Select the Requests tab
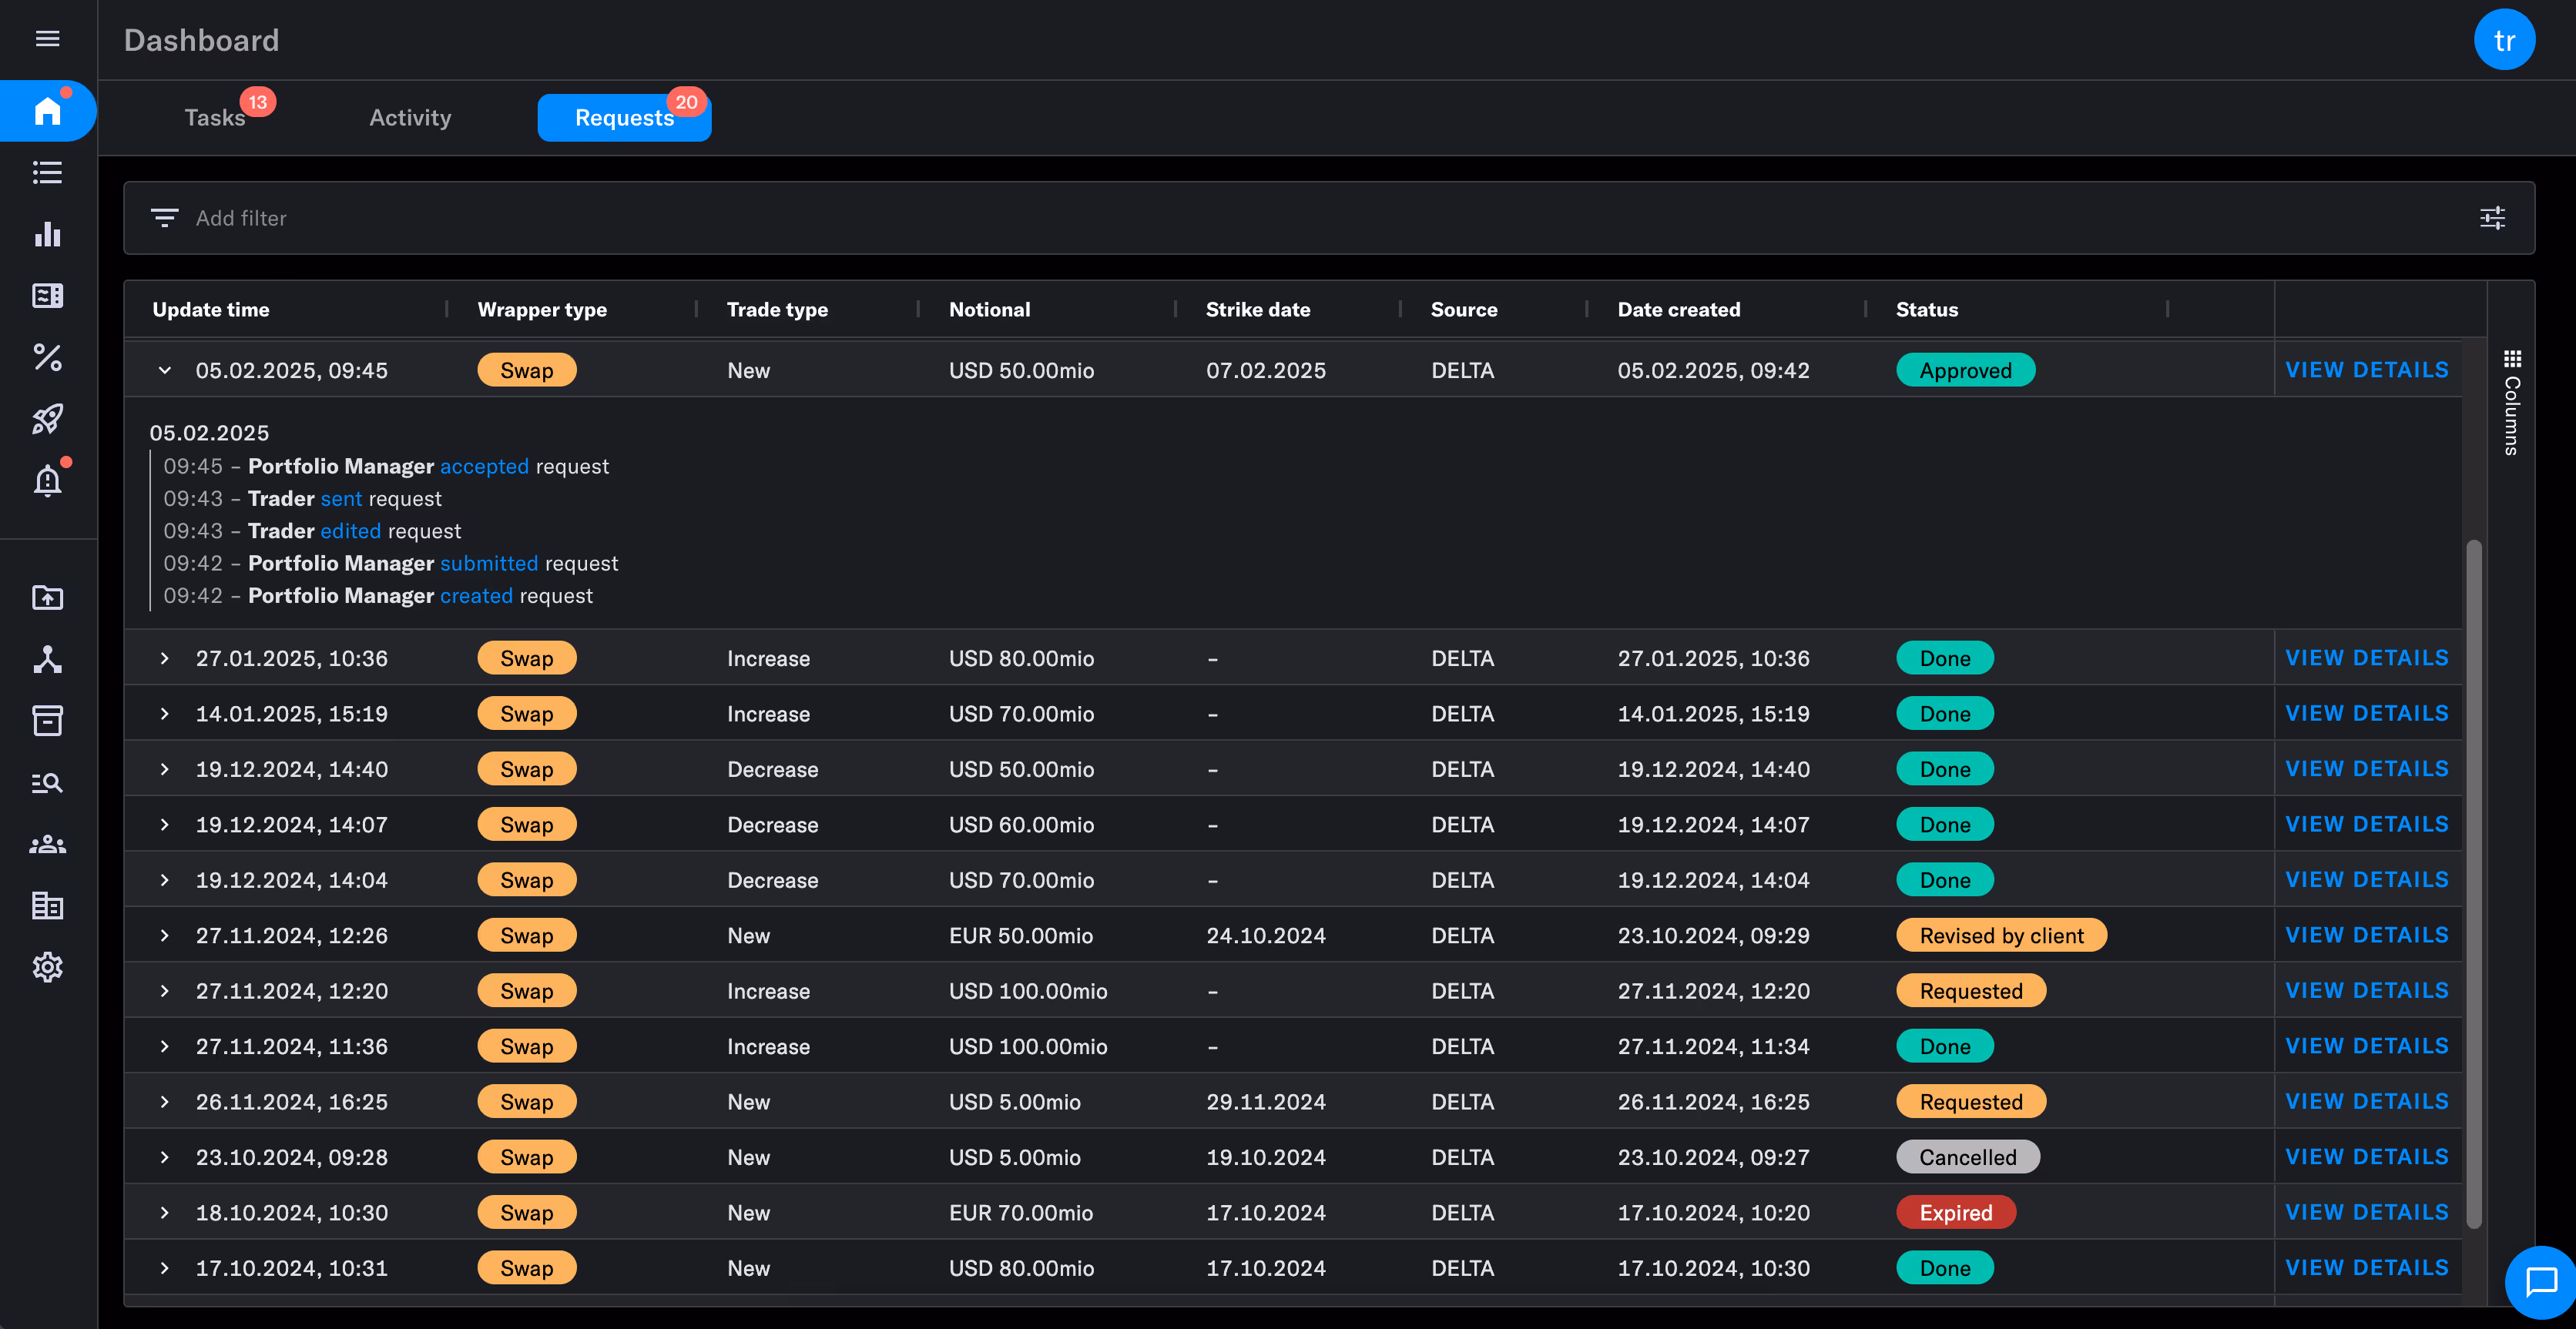Screen dimensions: 2576x1329 tap(624, 118)
